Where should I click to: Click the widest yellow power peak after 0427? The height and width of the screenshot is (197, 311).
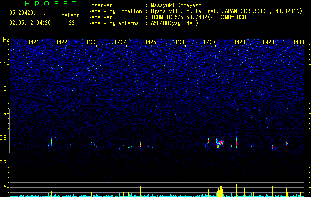point(220,191)
